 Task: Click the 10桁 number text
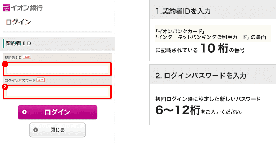pos(215,48)
